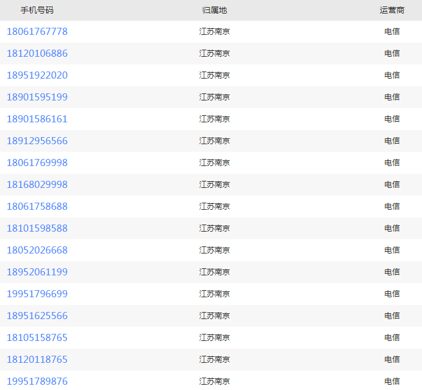Open phone number 18951625566 link
This screenshot has height=390, width=422.
tap(37, 316)
